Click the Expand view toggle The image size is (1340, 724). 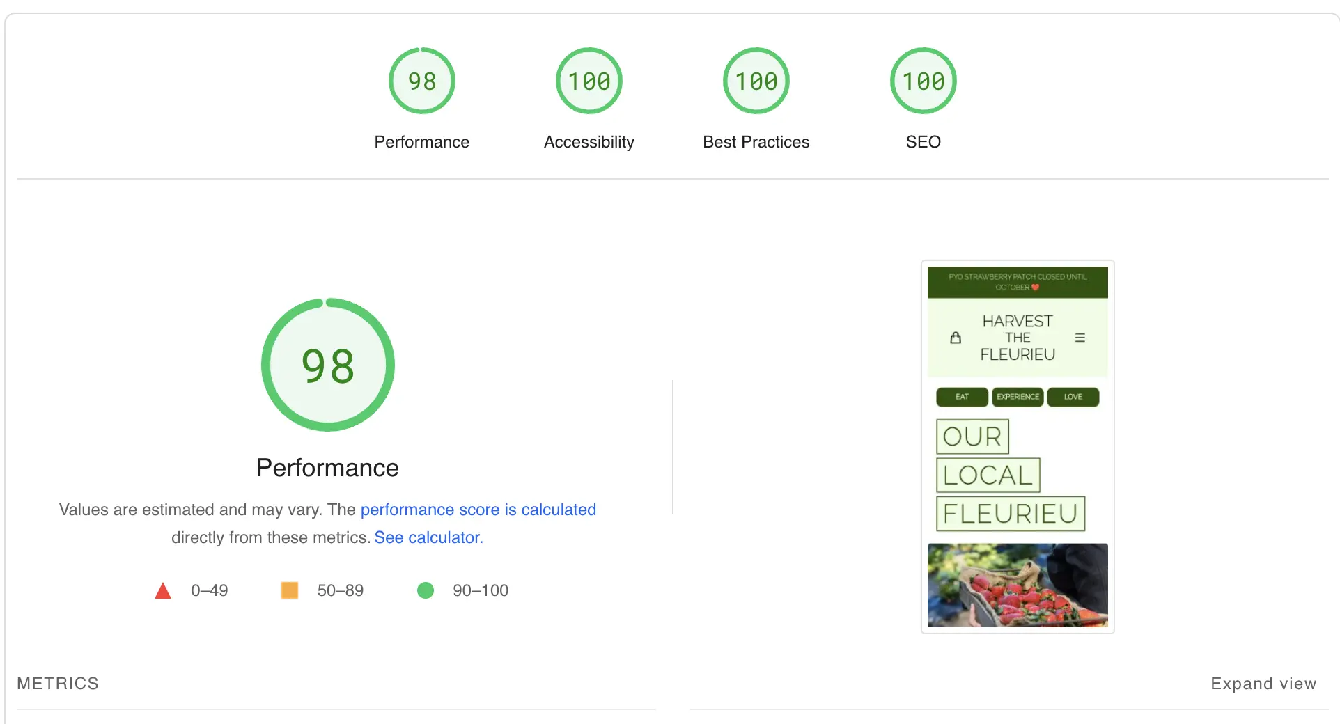coord(1263,684)
